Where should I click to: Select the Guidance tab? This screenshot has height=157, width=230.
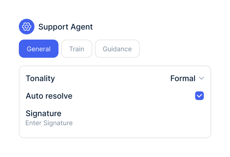pyautogui.click(x=117, y=49)
